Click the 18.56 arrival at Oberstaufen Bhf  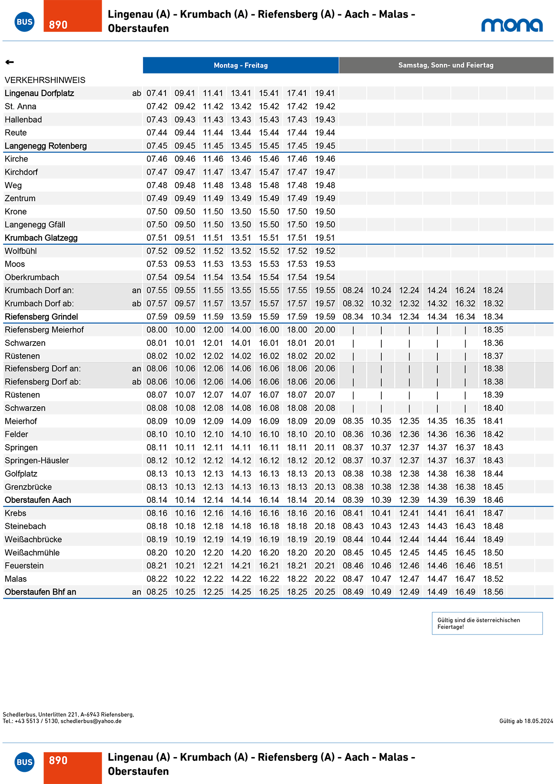pyautogui.click(x=493, y=592)
